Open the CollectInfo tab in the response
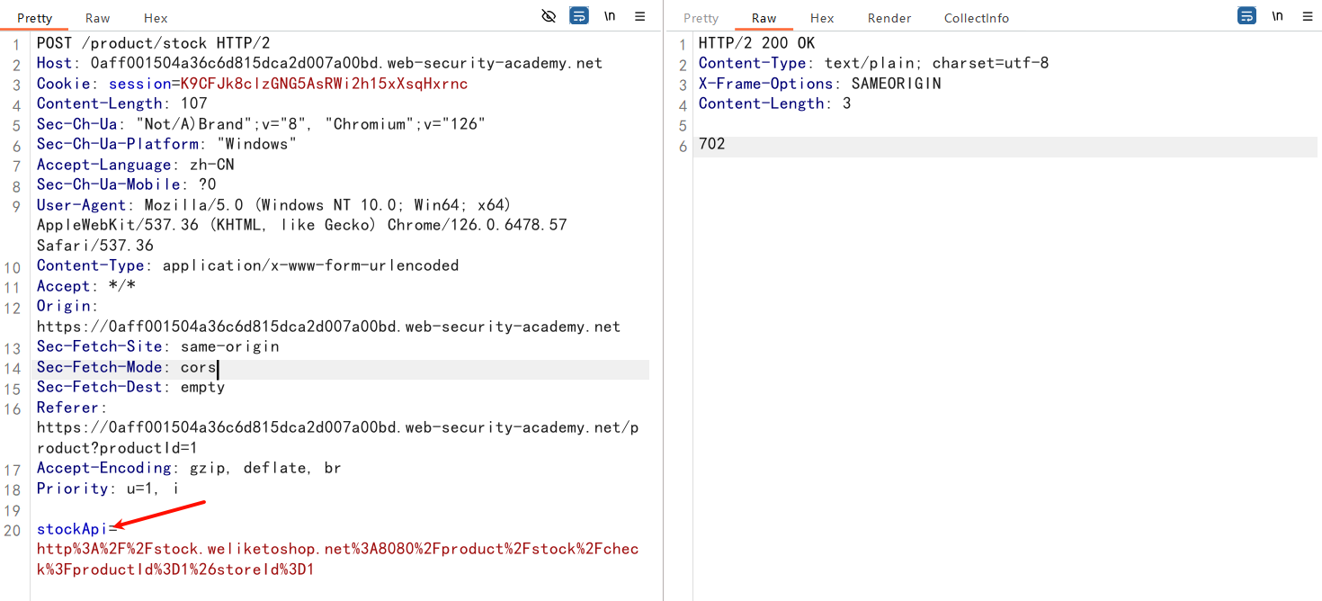Viewport: 1322px width, 601px height. point(976,18)
